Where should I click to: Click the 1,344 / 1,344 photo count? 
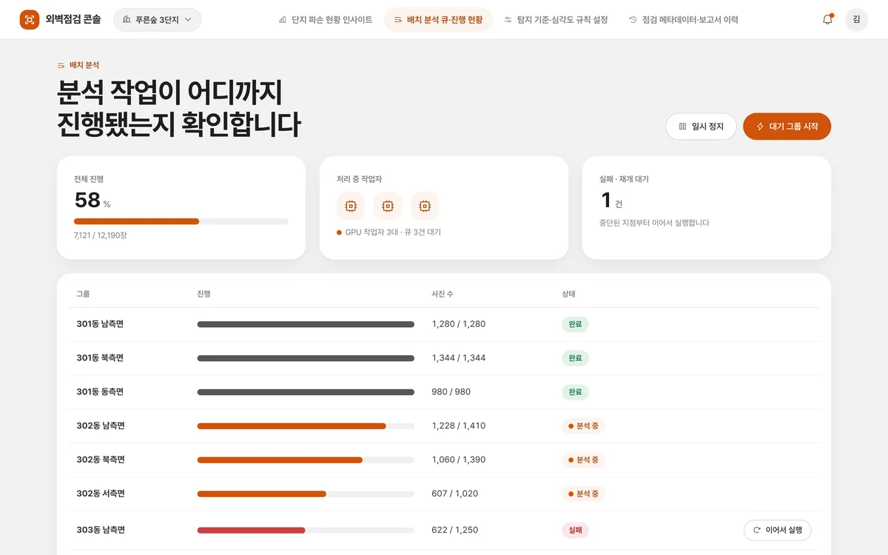click(459, 358)
